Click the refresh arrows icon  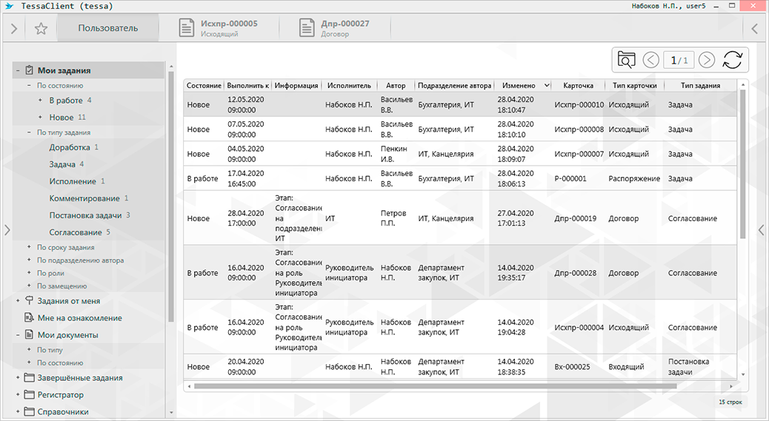tap(732, 61)
